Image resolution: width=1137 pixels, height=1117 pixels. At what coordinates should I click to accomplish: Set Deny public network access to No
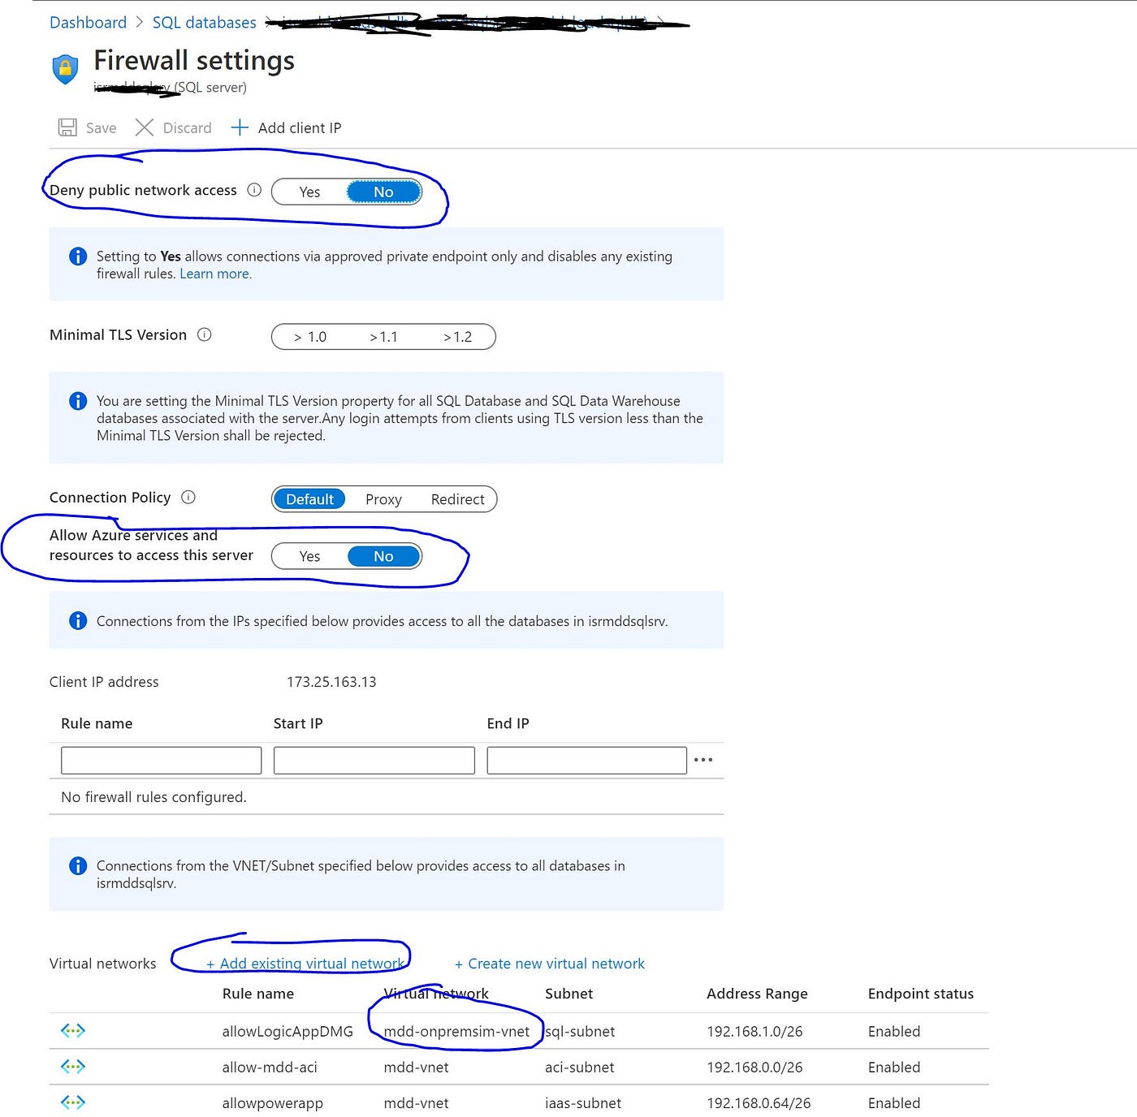click(383, 192)
